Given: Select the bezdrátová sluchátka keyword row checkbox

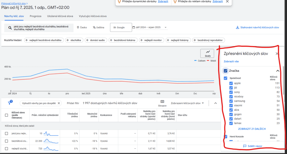Looking at the screenshot, I should [6, 141].
